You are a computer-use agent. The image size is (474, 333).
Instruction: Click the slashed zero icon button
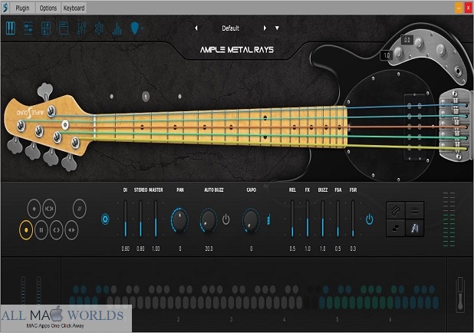[414, 228]
